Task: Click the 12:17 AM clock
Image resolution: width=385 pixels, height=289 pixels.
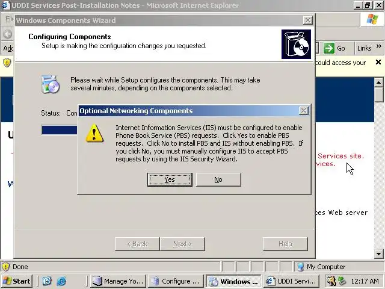Action: click(x=365, y=281)
